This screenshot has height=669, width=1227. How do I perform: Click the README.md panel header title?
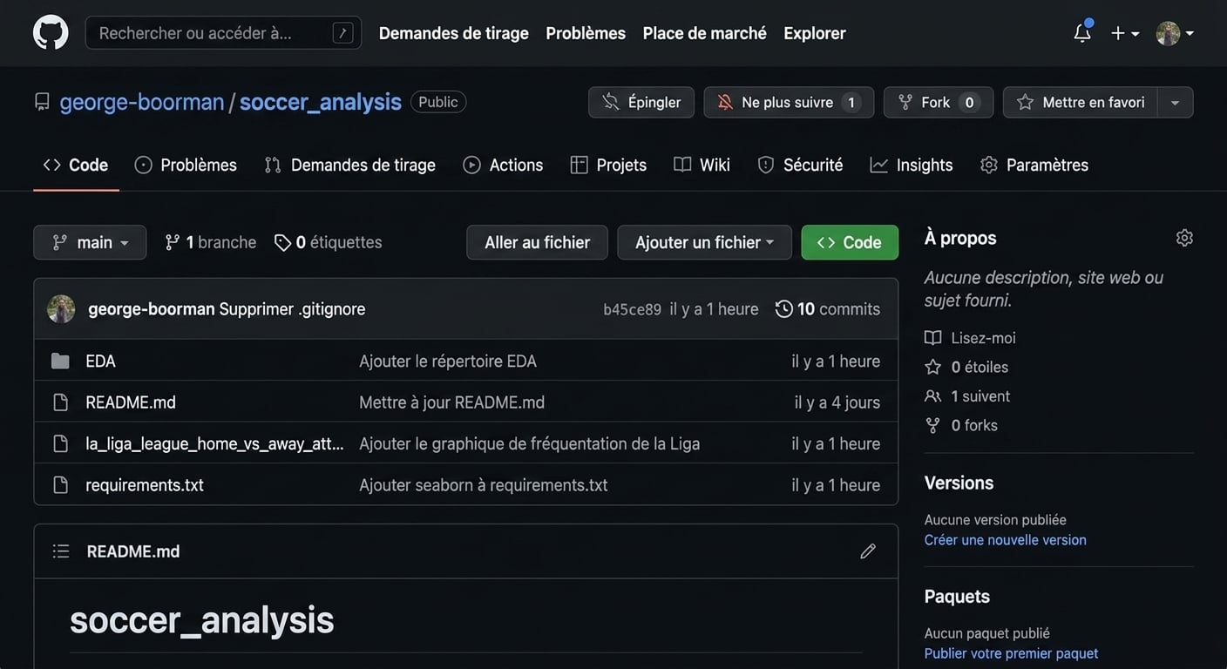click(133, 551)
